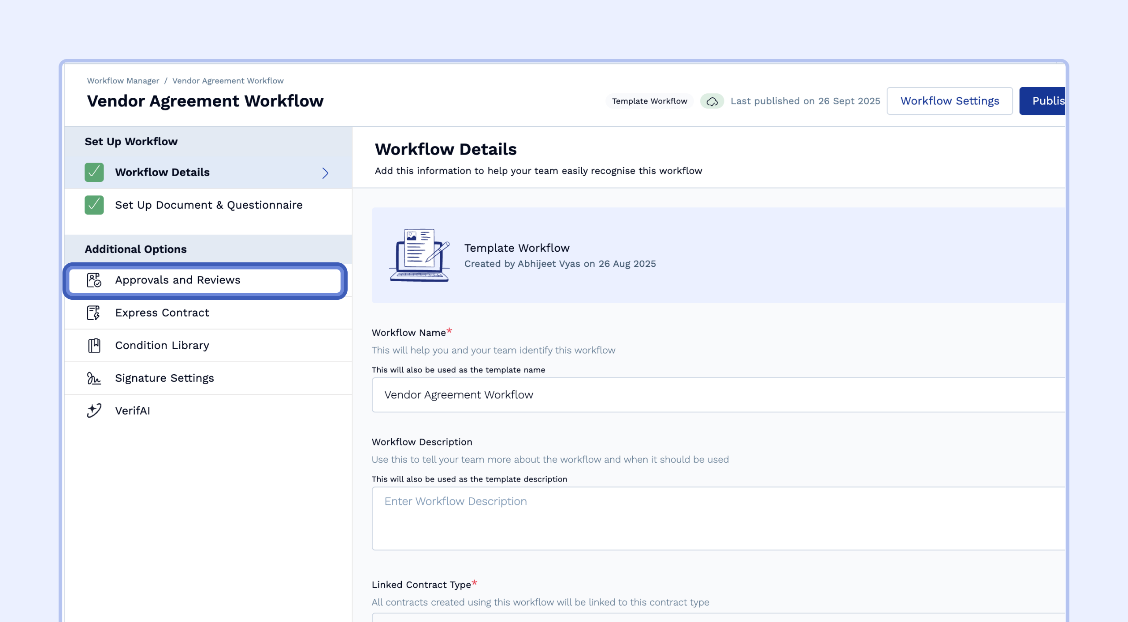Click the Express Contract icon
Image resolution: width=1128 pixels, height=622 pixels.
point(93,313)
